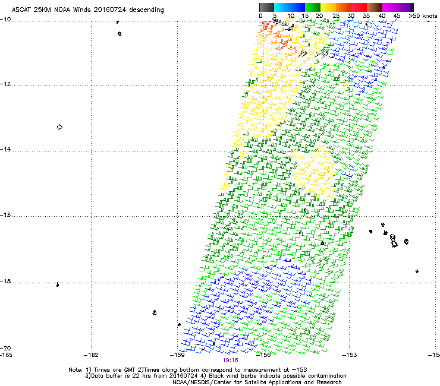Click the '-12' latitude axis label
This screenshot has height=386, width=440.
tap(5, 84)
